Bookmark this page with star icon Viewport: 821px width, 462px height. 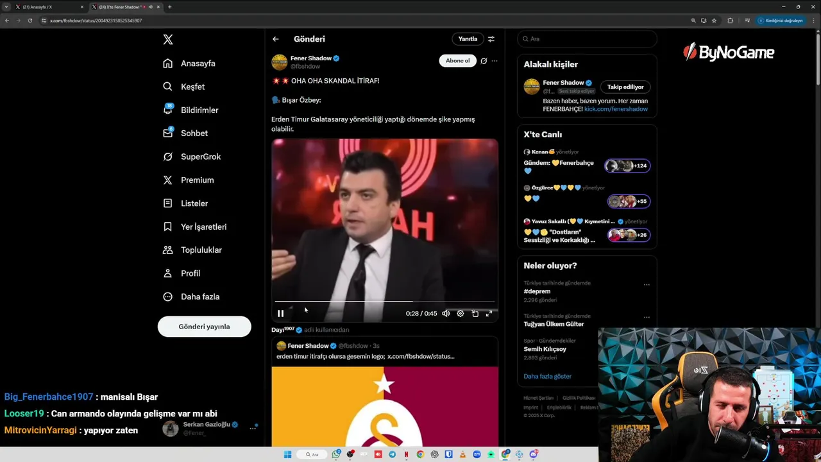714,21
